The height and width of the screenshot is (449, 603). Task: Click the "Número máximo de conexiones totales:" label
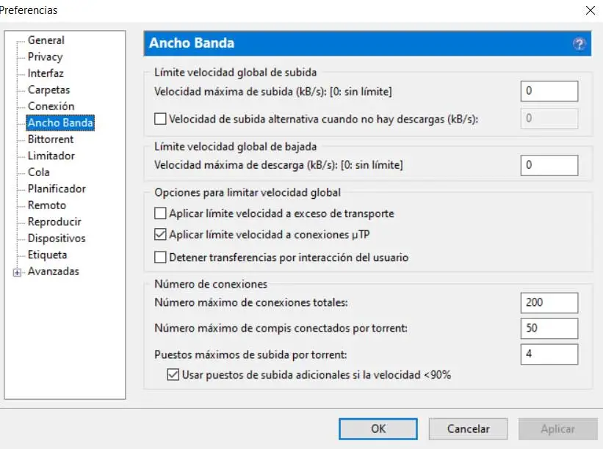pyautogui.click(x=250, y=303)
